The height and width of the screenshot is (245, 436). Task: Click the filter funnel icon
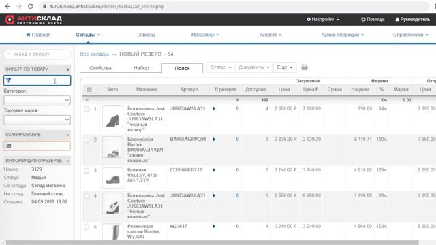coord(8,80)
